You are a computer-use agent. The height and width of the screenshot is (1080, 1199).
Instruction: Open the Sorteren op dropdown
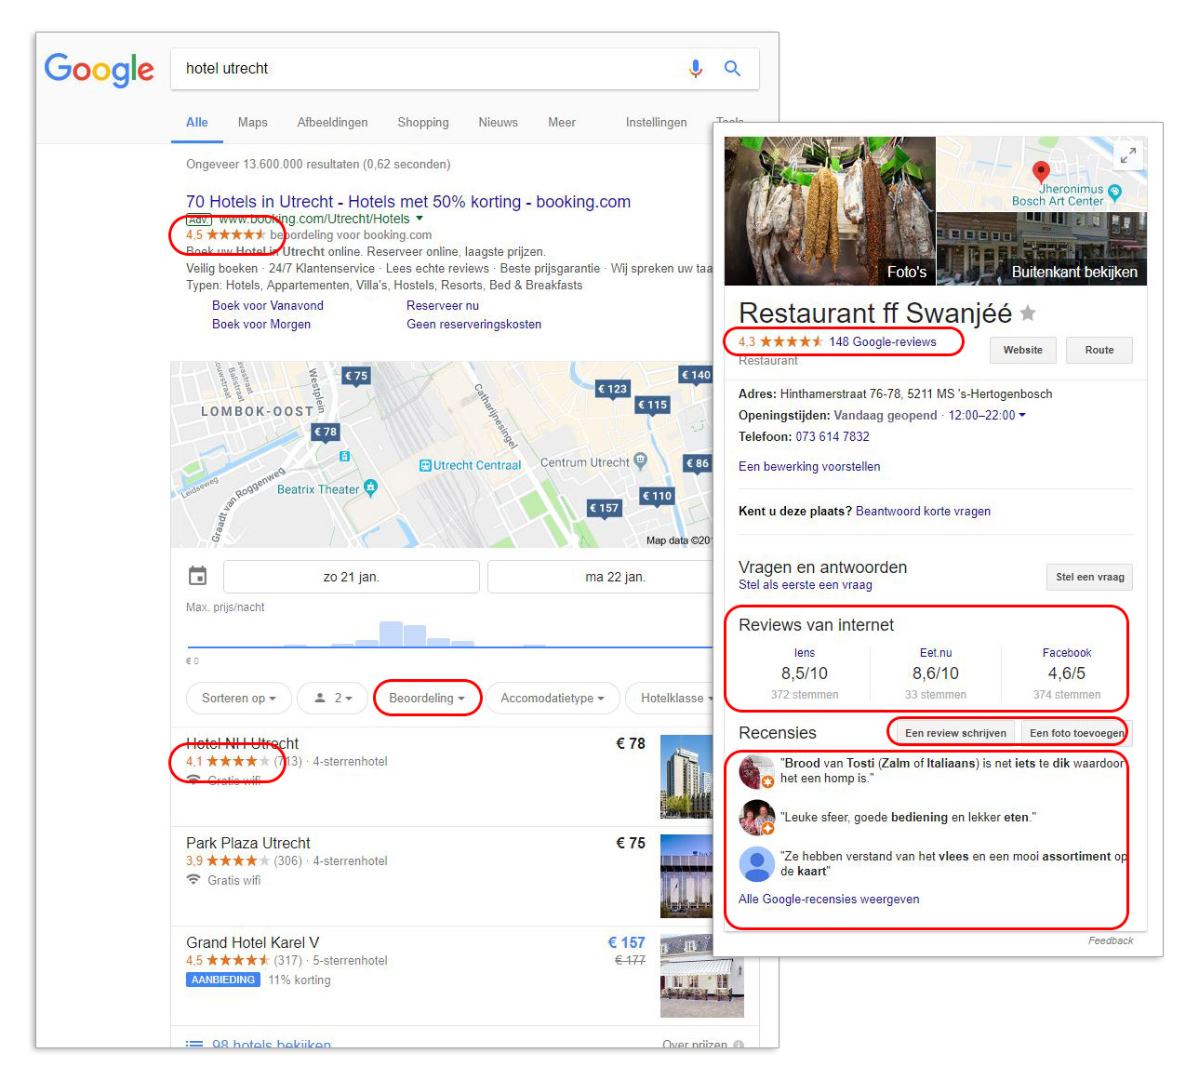pos(239,698)
